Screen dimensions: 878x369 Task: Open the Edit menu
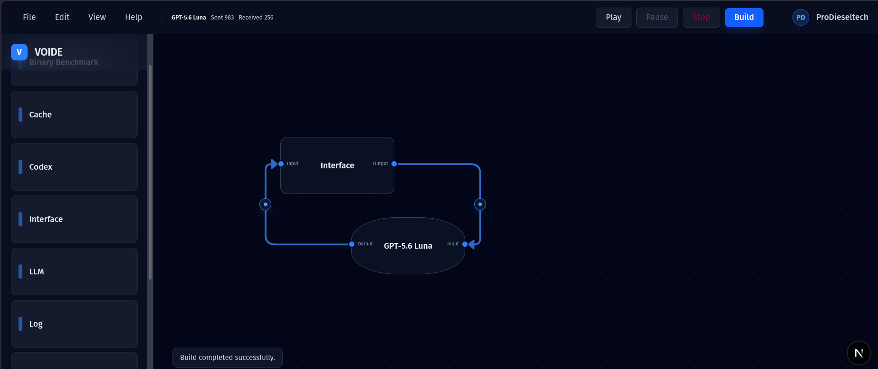[x=62, y=17]
